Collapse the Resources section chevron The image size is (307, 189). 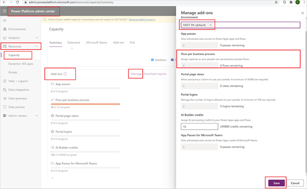point(36,46)
